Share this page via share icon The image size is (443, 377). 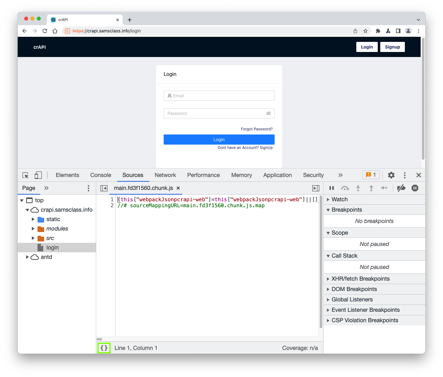point(355,31)
